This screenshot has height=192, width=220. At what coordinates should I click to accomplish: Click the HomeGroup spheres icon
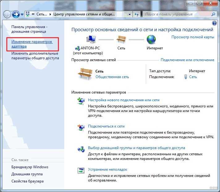(x=81, y=149)
